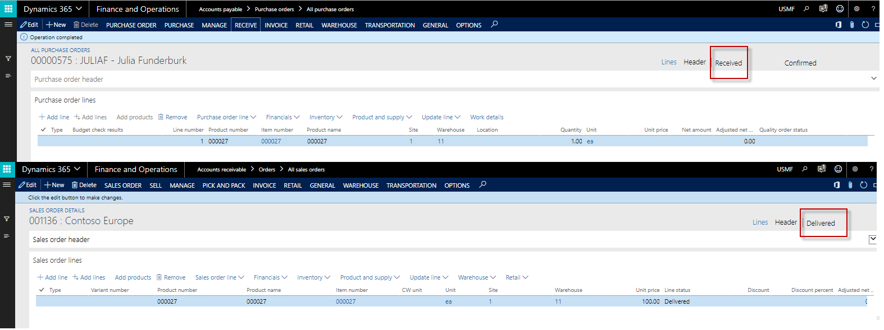884x330 pixels.
Task: Show filter pane in purchase order window
Action: click(8, 58)
